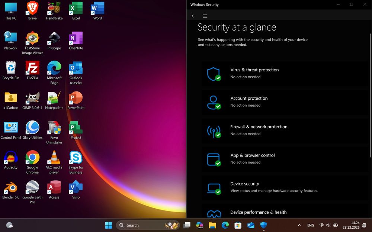Select Outlook (classic) desktop shortcut
Screen dimensions: 372x232
pyautogui.click(x=76, y=73)
